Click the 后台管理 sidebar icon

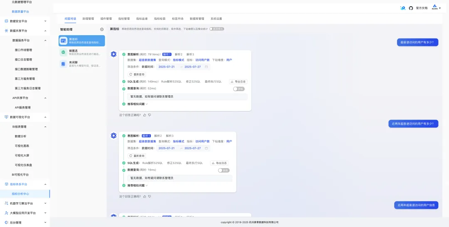click(x=6, y=222)
